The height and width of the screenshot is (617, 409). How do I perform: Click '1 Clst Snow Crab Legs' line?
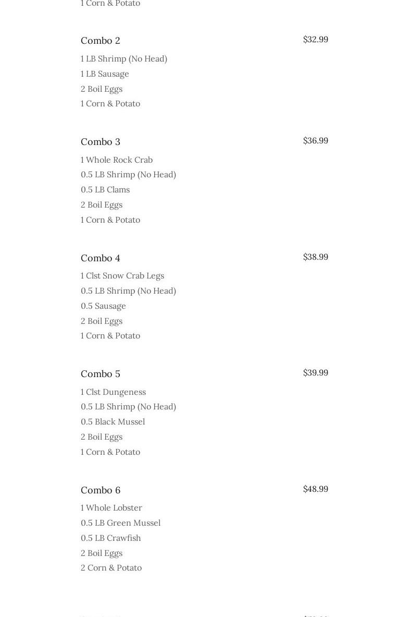pos(122,276)
